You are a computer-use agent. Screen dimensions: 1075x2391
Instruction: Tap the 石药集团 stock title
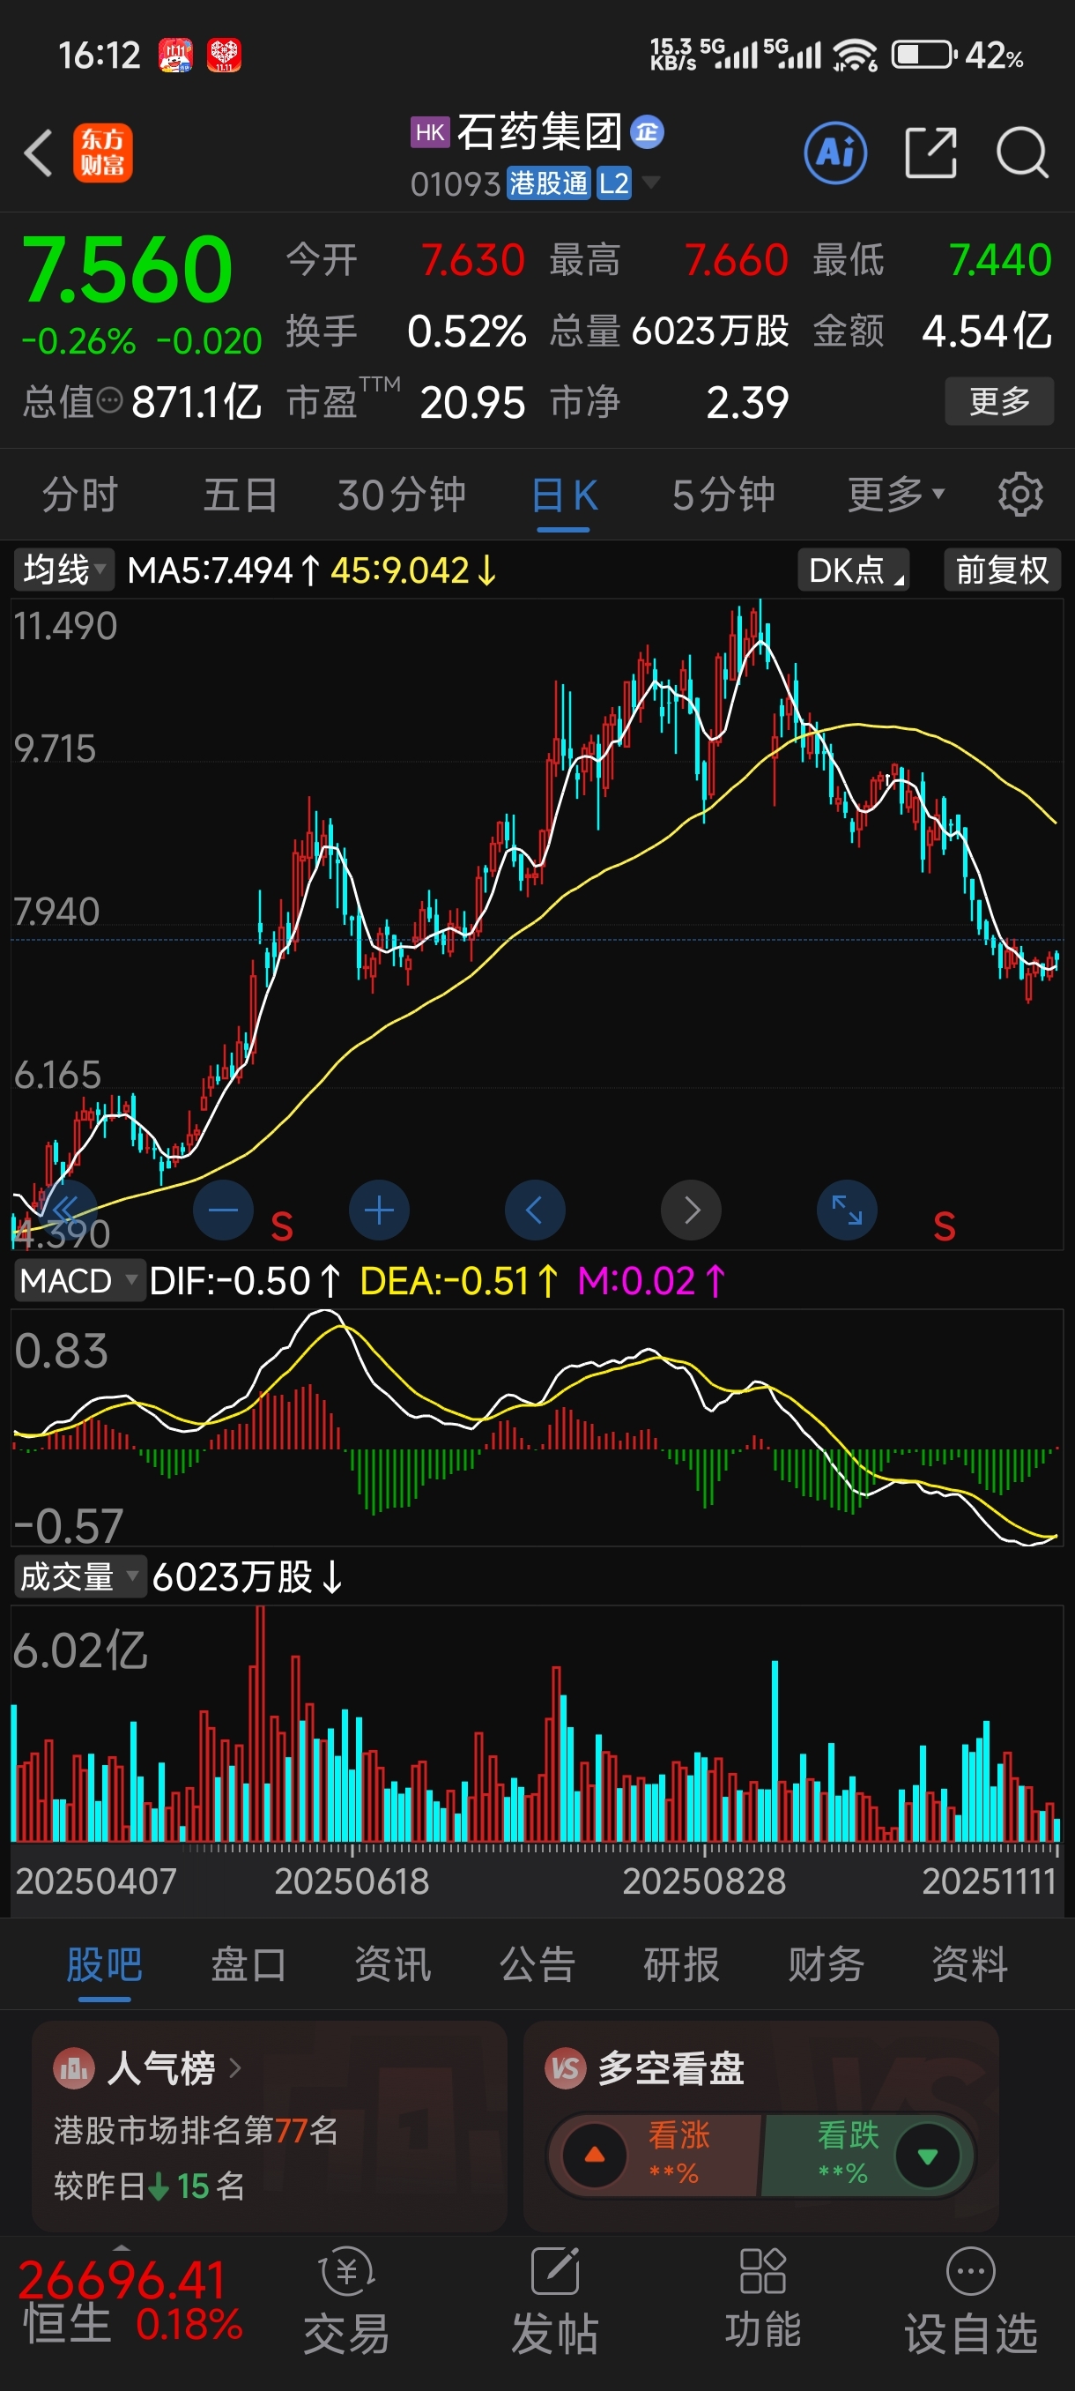click(x=539, y=131)
